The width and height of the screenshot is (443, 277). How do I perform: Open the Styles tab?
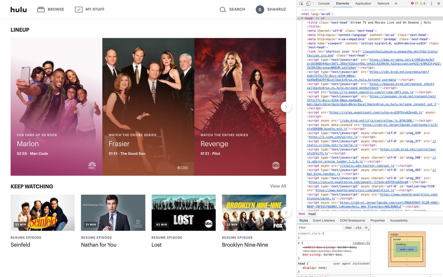point(303,220)
